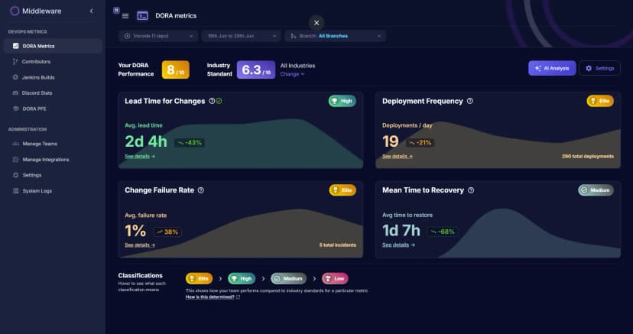This screenshot has height=334, width=633.
Task: Open the date range picker dropdown
Action: click(x=241, y=36)
